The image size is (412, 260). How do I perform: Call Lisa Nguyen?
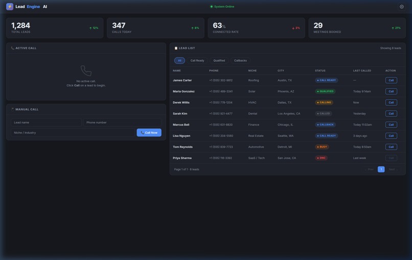tap(391, 136)
